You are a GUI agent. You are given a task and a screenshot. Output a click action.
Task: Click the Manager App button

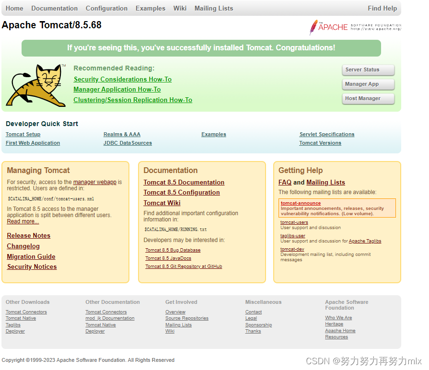pyautogui.click(x=368, y=84)
